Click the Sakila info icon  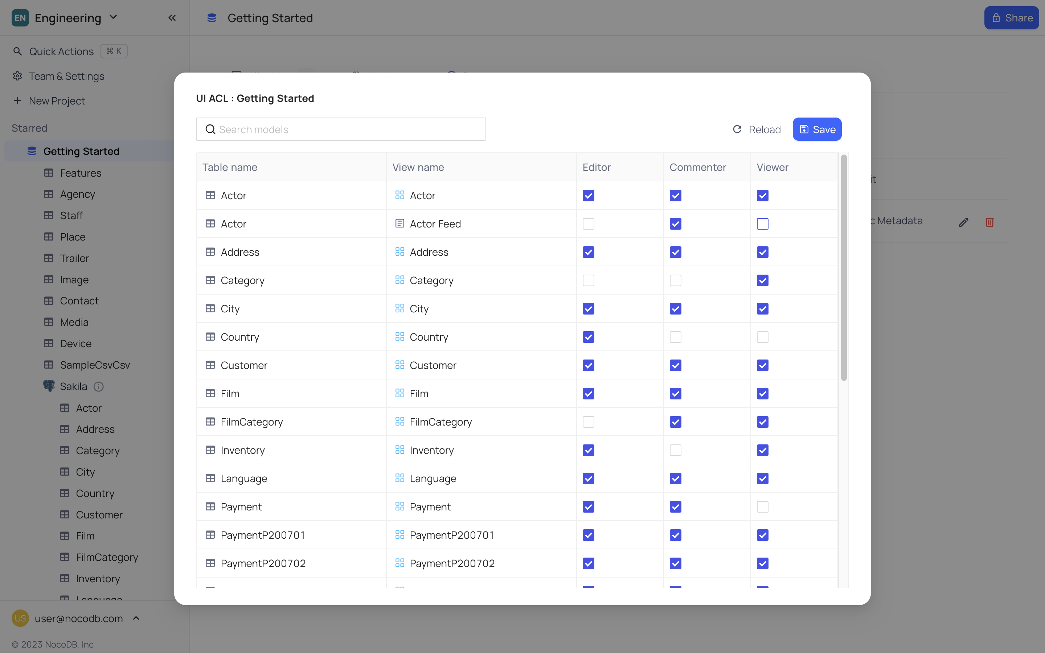tap(98, 386)
